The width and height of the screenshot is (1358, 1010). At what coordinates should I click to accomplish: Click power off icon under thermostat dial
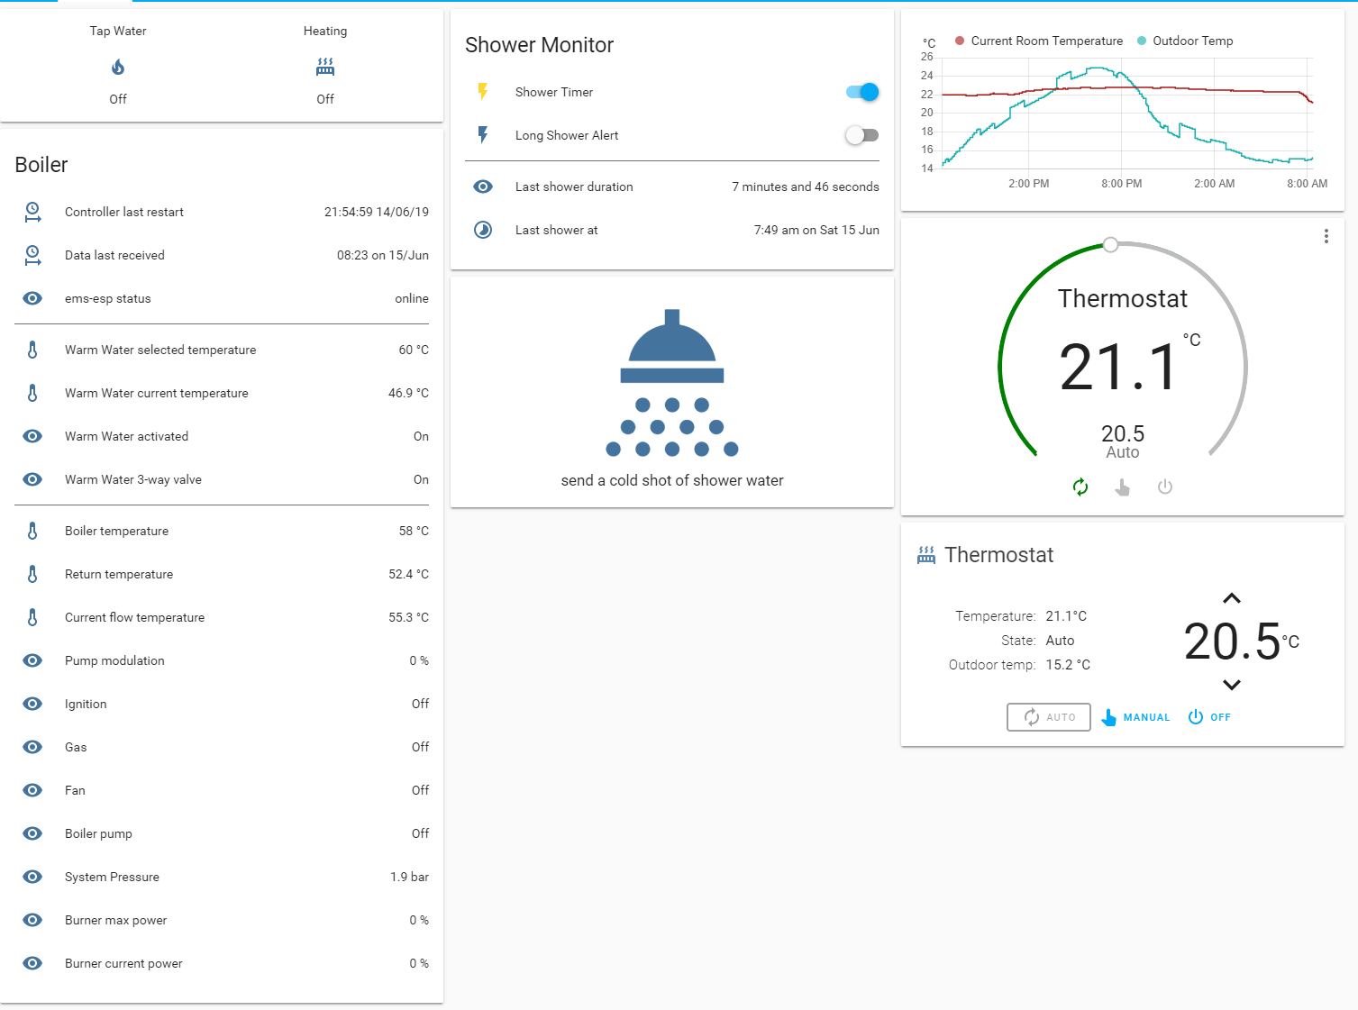point(1165,487)
